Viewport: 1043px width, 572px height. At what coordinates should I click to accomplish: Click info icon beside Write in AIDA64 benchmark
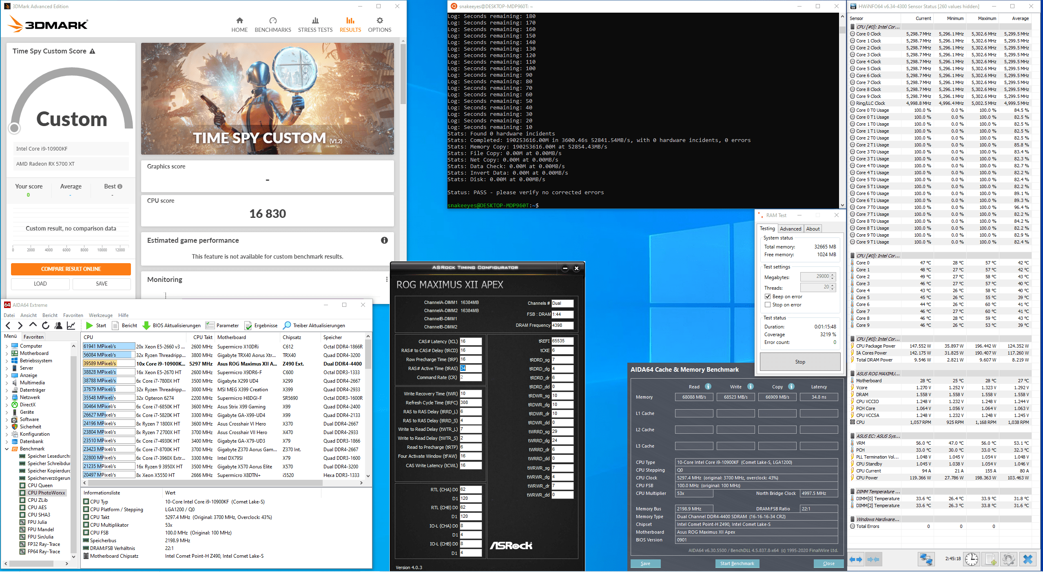pos(750,386)
